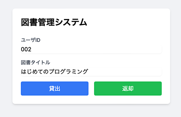Image resolution: width=181 pixels, height=117 pixels.
Task: Lend the book with 貸出
Action: tap(55, 88)
